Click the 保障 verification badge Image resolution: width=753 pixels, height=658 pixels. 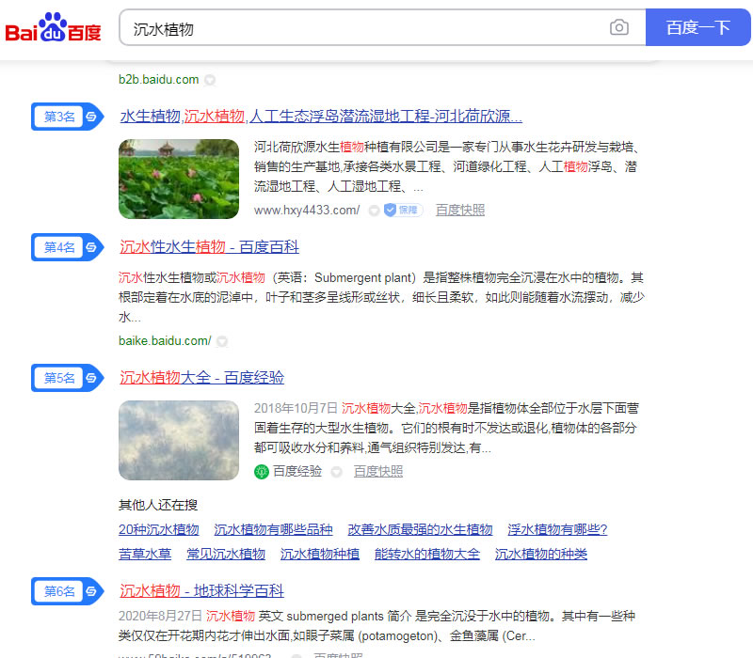coord(403,210)
